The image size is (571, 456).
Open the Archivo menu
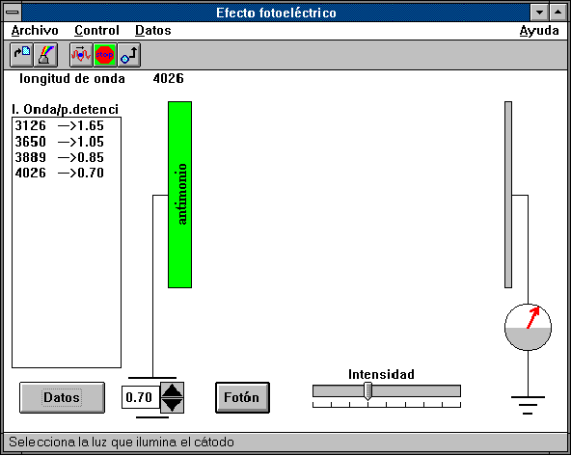[x=35, y=31]
